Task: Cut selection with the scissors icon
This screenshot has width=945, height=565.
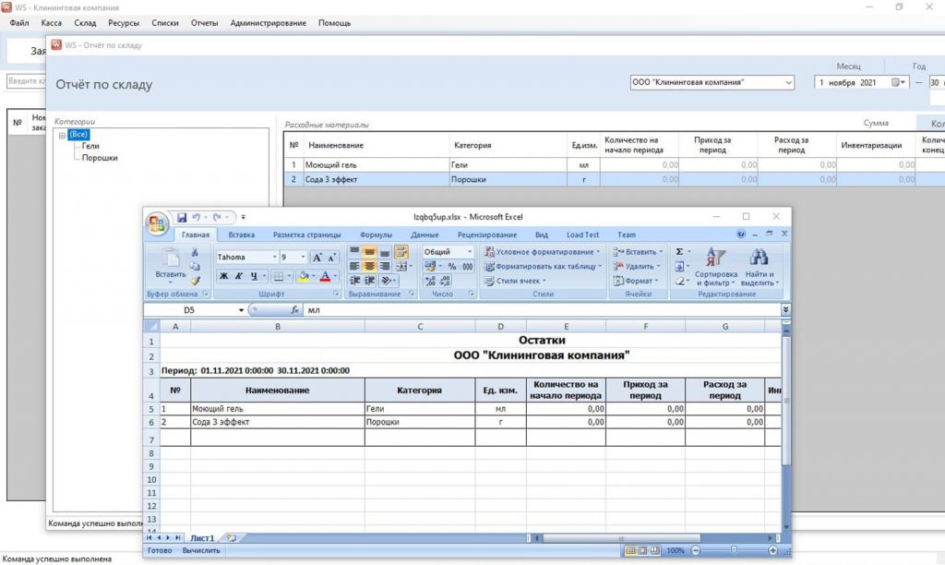Action: click(x=195, y=253)
